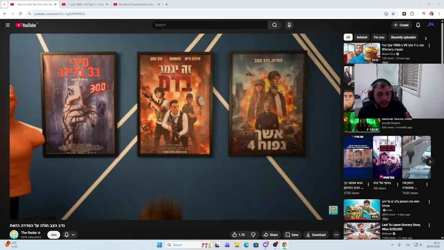Expand notification options chevron beside bell
Image resolution: width=444 pixels, height=250 pixels.
(x=73, y=235)
